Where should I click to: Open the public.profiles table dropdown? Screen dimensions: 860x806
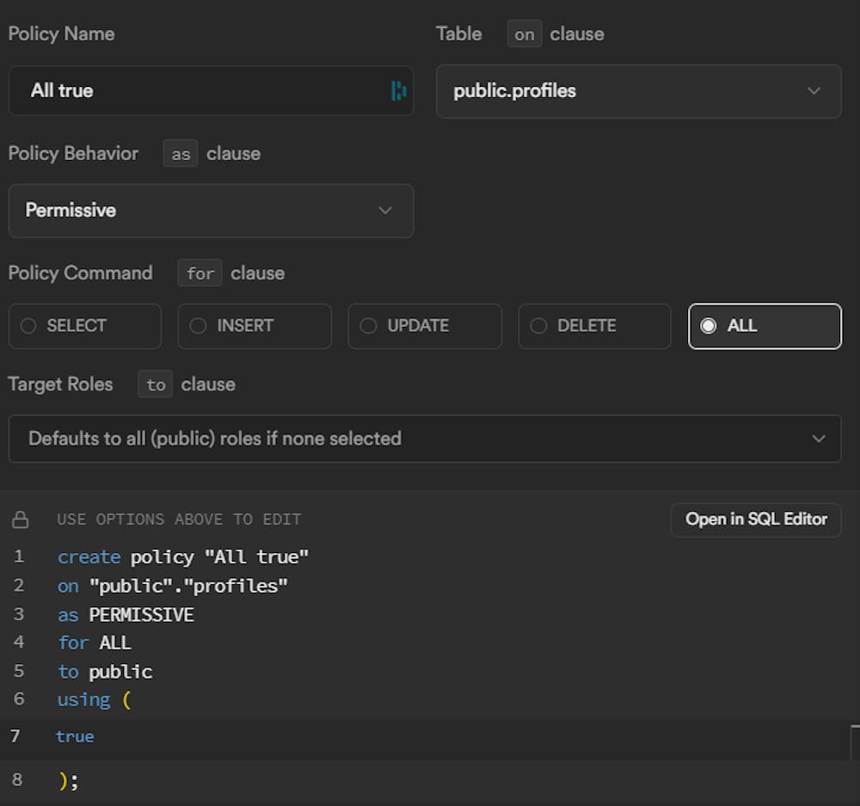638,91
